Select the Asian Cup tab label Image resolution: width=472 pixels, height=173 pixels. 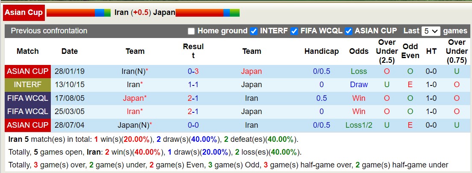pos(23,12)
